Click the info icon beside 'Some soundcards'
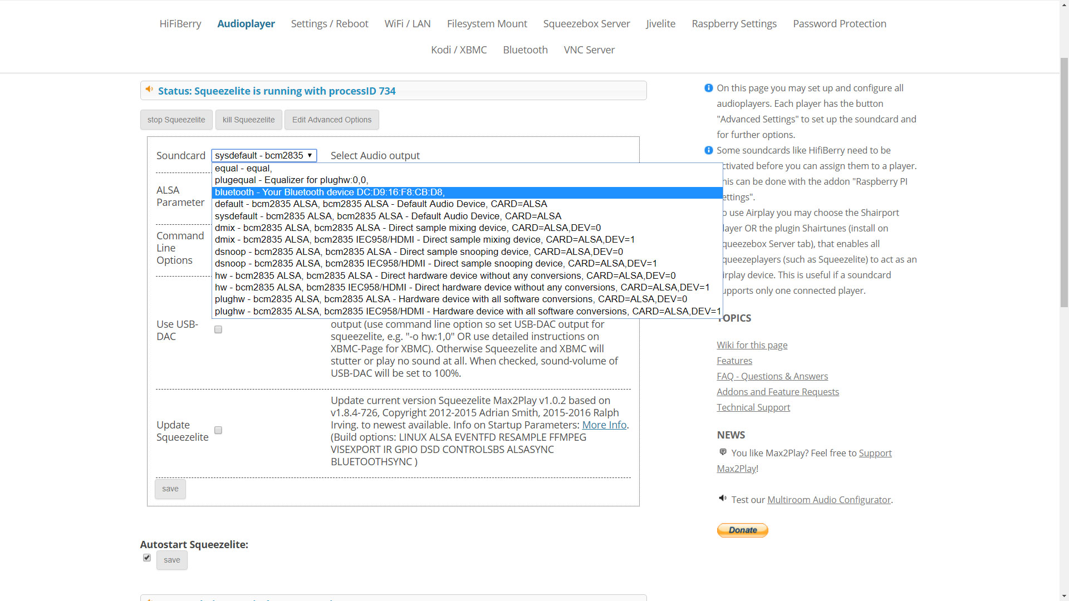This screenshot has height=601, width=1069. point(708,150)
